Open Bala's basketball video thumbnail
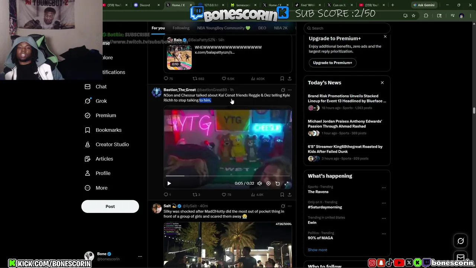Viewport: 476px width, 268px height. (x=179, y=57)
